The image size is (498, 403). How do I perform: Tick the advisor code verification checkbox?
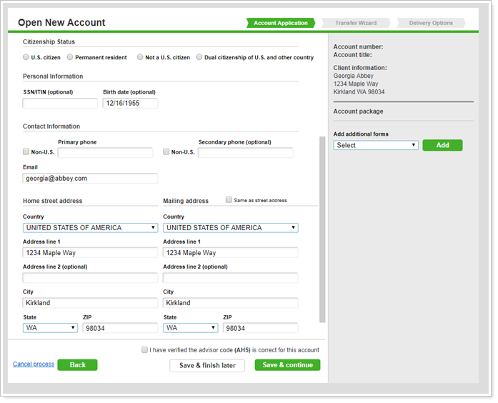pyautogui.click(x=145, y=350)
